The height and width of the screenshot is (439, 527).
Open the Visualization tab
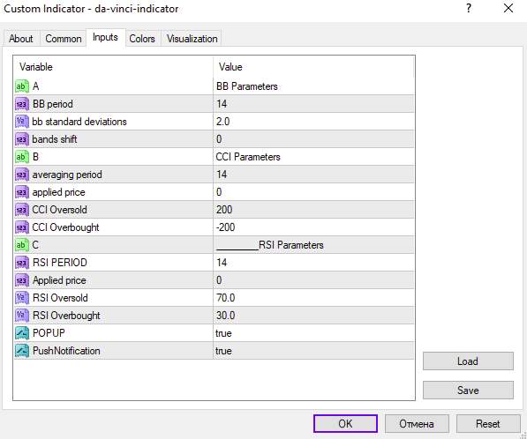(192, 39)
